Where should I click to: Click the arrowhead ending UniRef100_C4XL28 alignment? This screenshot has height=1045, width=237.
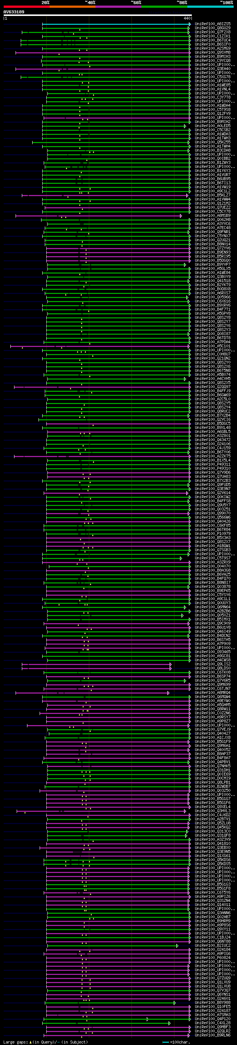coord(169,1023)
